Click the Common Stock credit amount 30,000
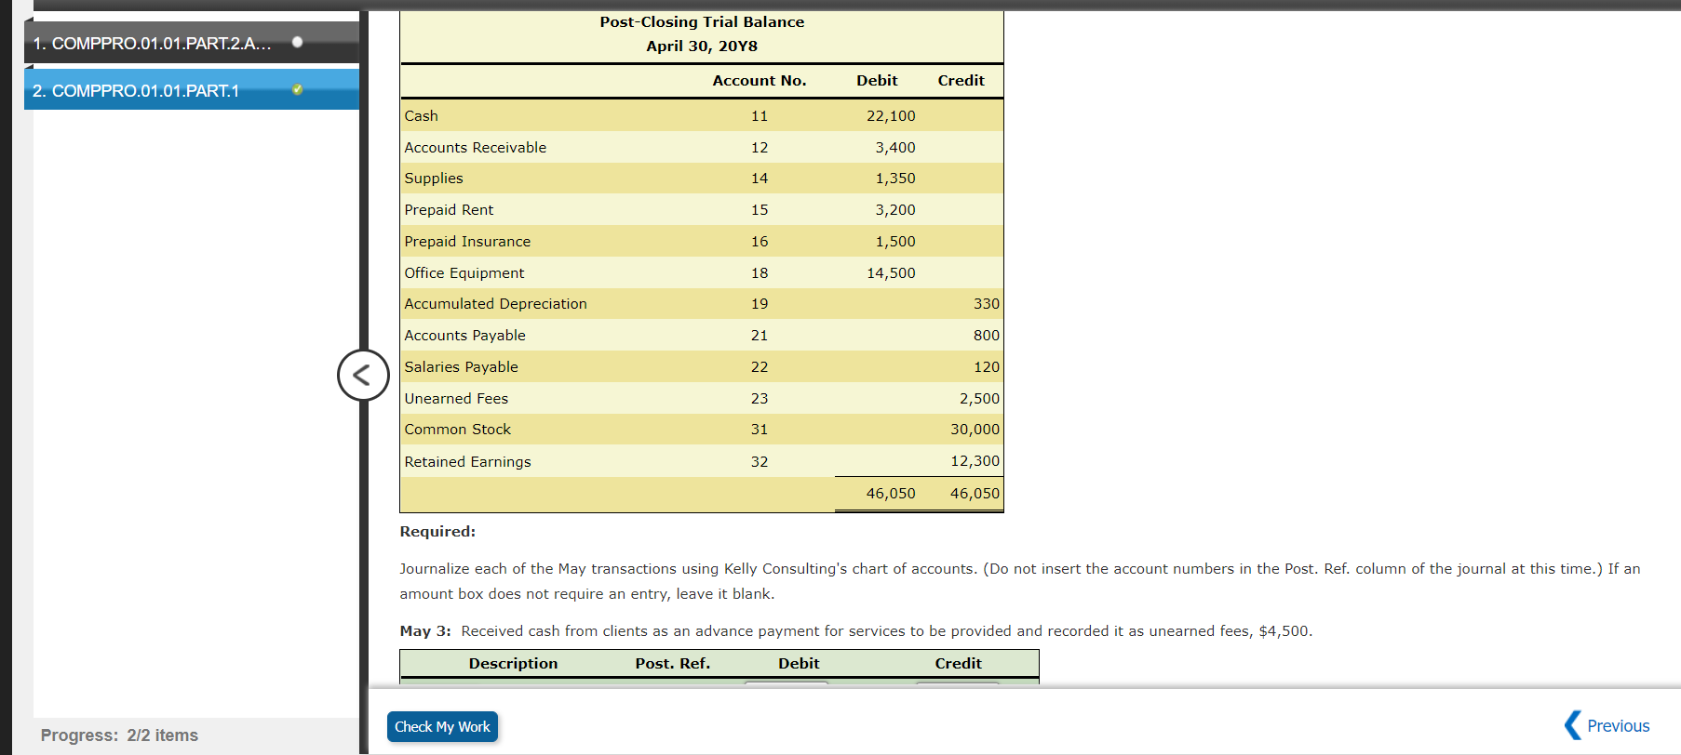Image resolution: width=1681 pixels, height=755 pixels. 975,430
